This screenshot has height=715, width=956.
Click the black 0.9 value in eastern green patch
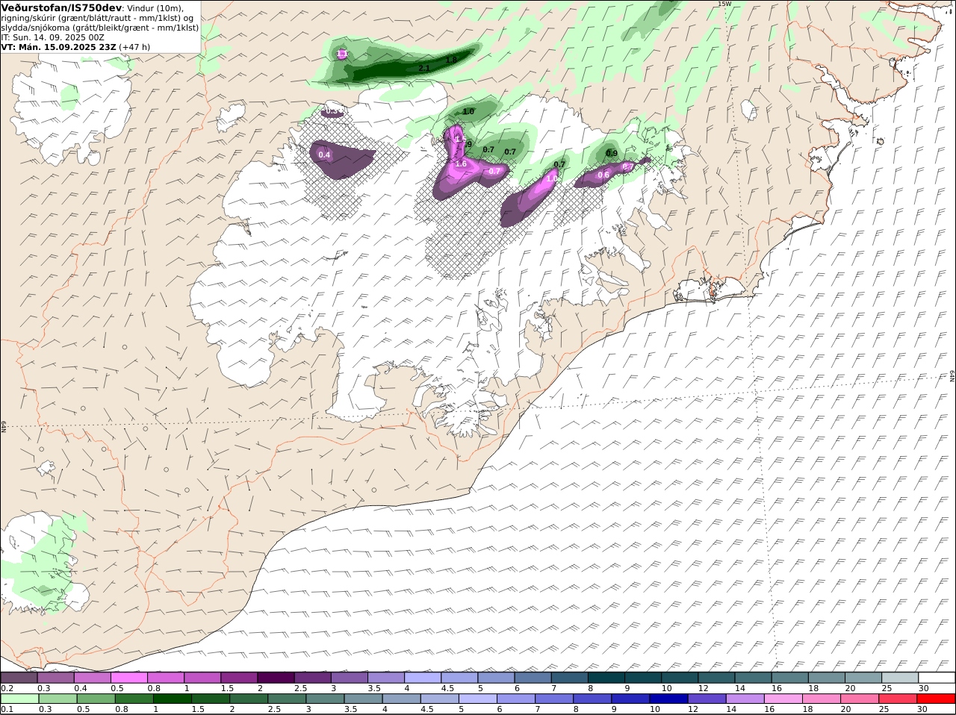612,154
